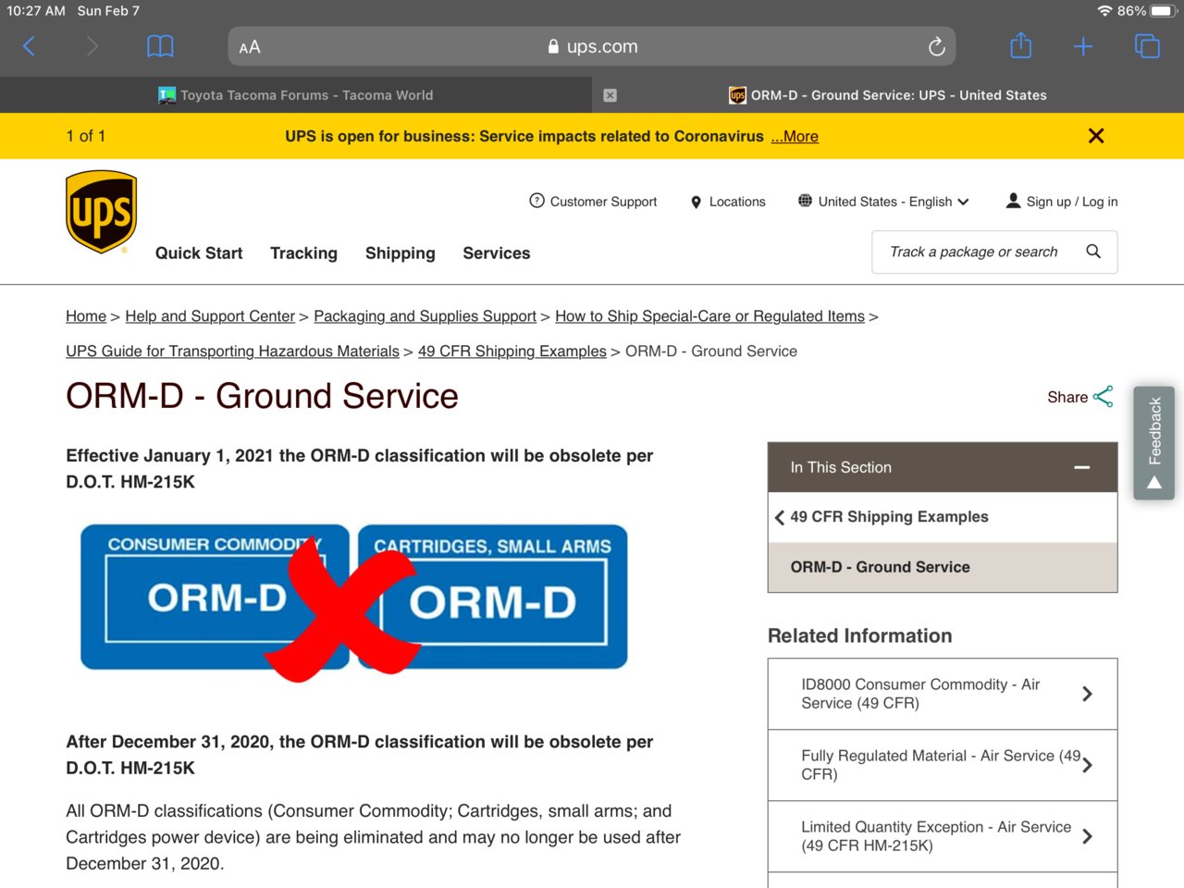Open Packaging and Supplies Support breadcrumb
Screen dimensions: 1184x888
425,316
